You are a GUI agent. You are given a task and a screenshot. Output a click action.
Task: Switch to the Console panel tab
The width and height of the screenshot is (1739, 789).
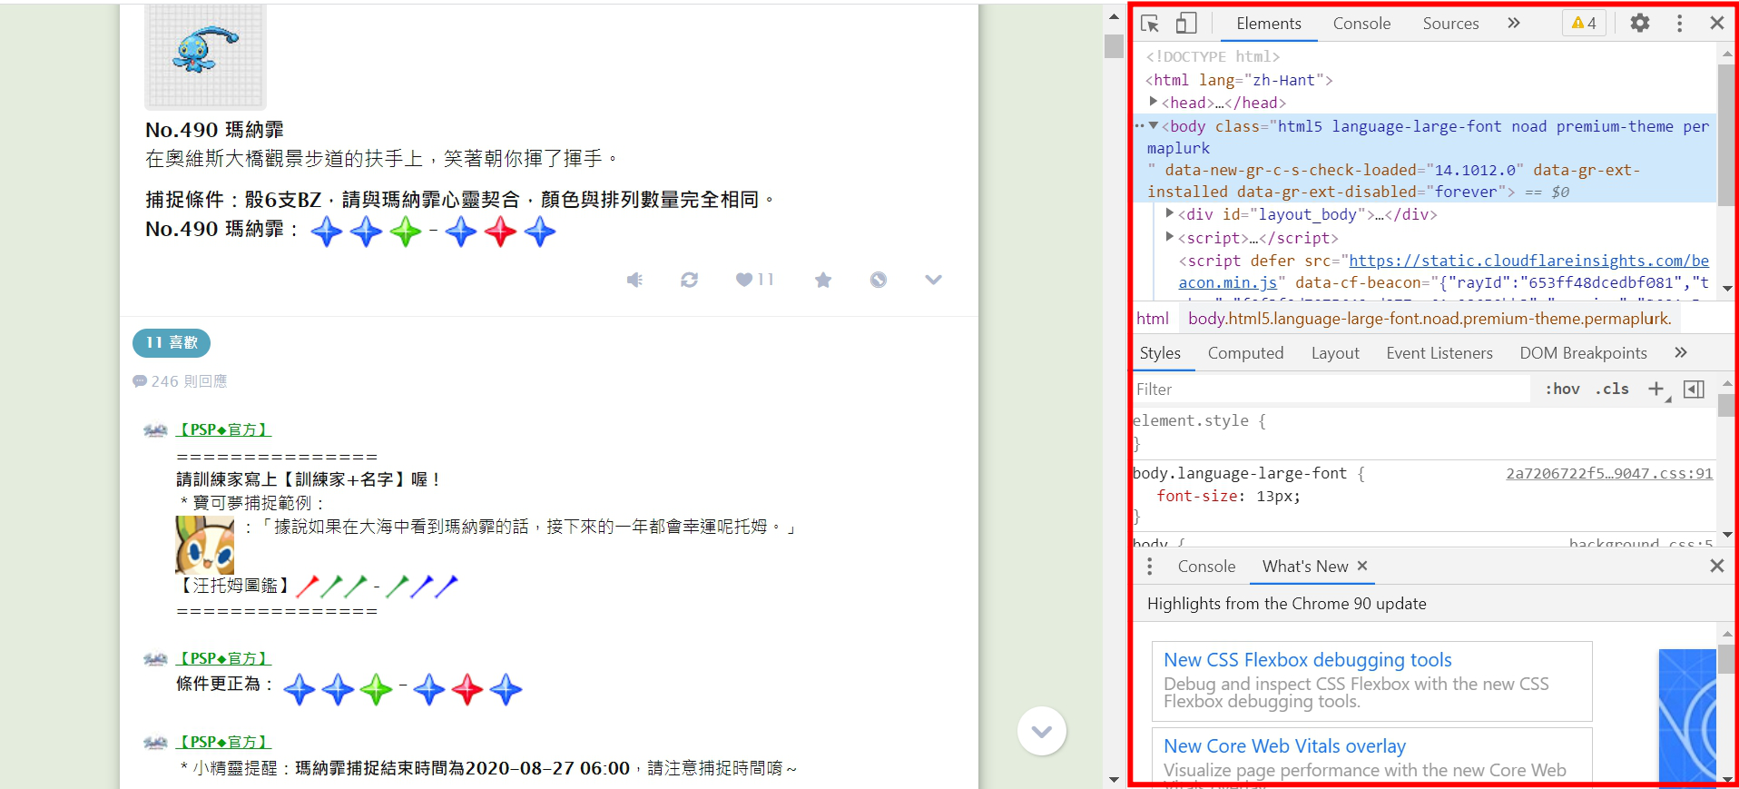(1361, 24)
